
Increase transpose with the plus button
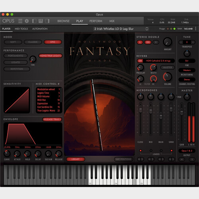click(x=193, y=42)
